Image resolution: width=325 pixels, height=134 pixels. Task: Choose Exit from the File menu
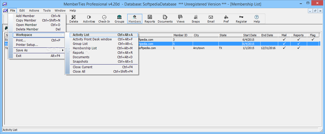point(39,56)
